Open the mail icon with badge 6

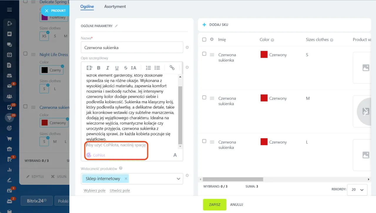(9, 86)
